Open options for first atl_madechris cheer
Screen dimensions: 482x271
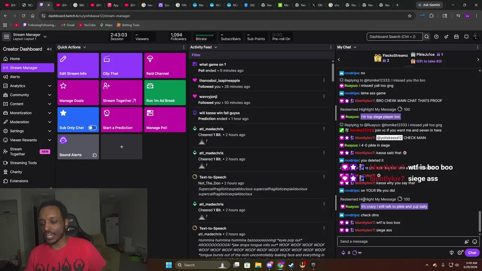point(324,129)
